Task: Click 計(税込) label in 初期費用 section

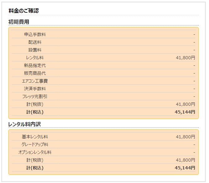Action: click(x=35, y=112)
